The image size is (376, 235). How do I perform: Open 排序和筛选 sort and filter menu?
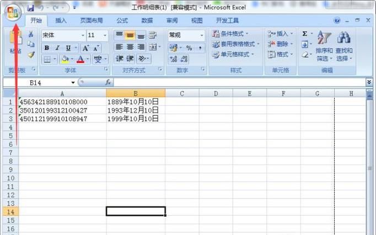click(x=324, y=46)
